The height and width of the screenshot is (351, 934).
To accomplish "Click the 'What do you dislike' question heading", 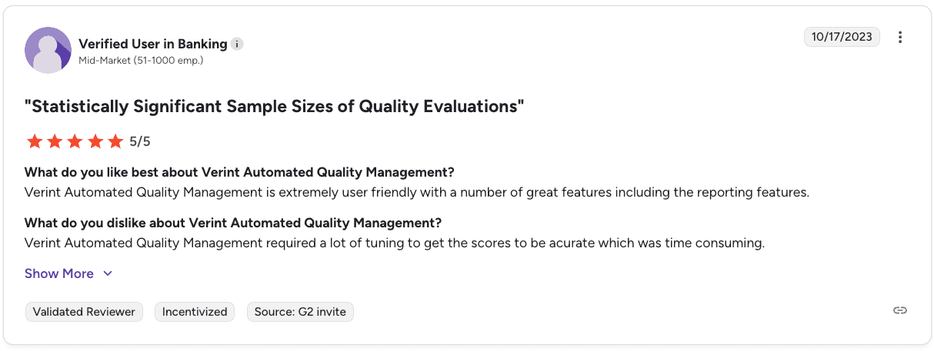I will 233,224.
